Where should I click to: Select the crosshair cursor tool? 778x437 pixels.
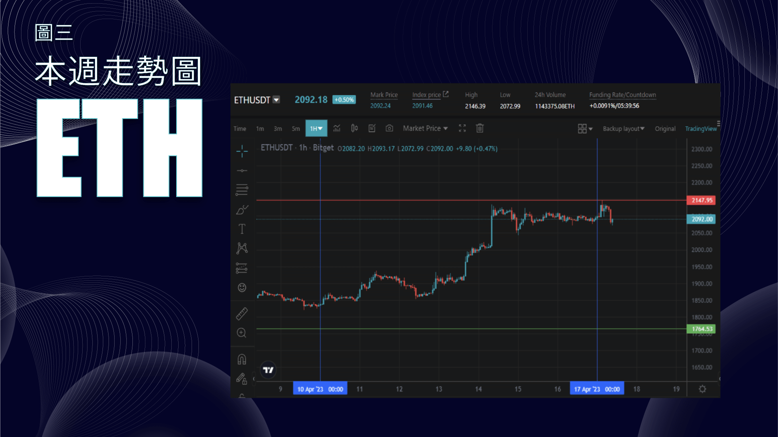coord(242,151)
